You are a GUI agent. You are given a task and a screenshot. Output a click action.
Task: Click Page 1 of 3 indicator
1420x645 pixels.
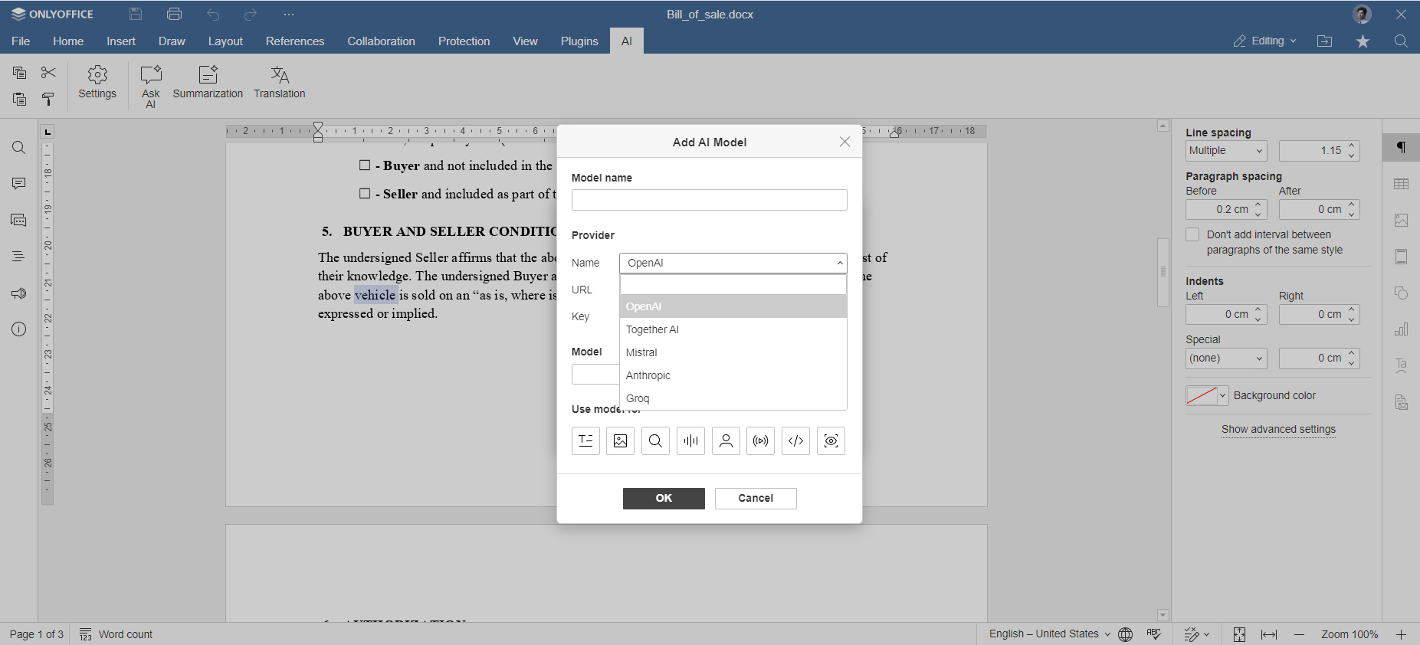click(36, 634)
